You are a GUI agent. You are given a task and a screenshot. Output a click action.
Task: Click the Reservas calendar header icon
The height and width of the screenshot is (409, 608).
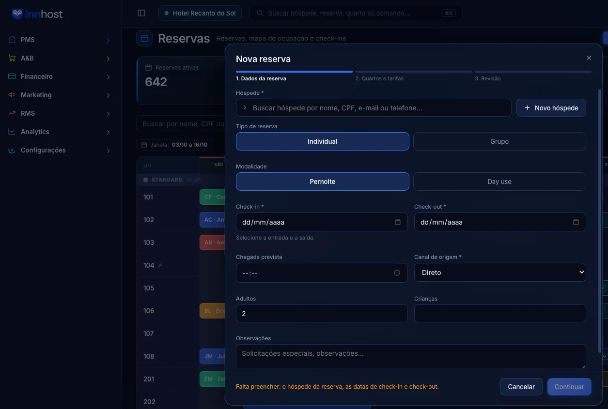click(144, 38)
